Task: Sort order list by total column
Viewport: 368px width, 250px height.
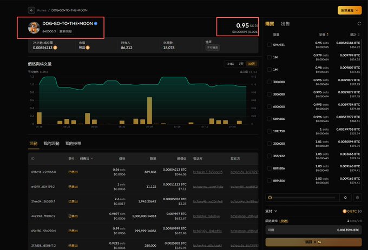Action: pyautogui.click(x=354, y=35)
